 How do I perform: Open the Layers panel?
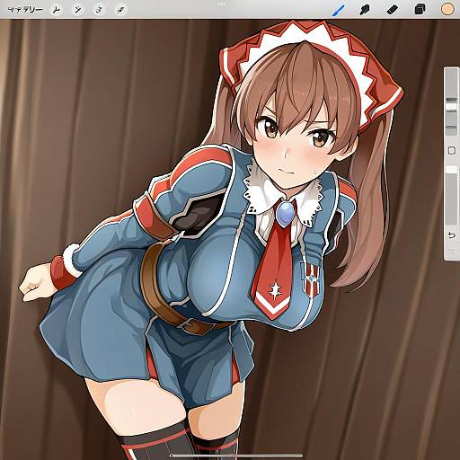click(x=420, y=10)
